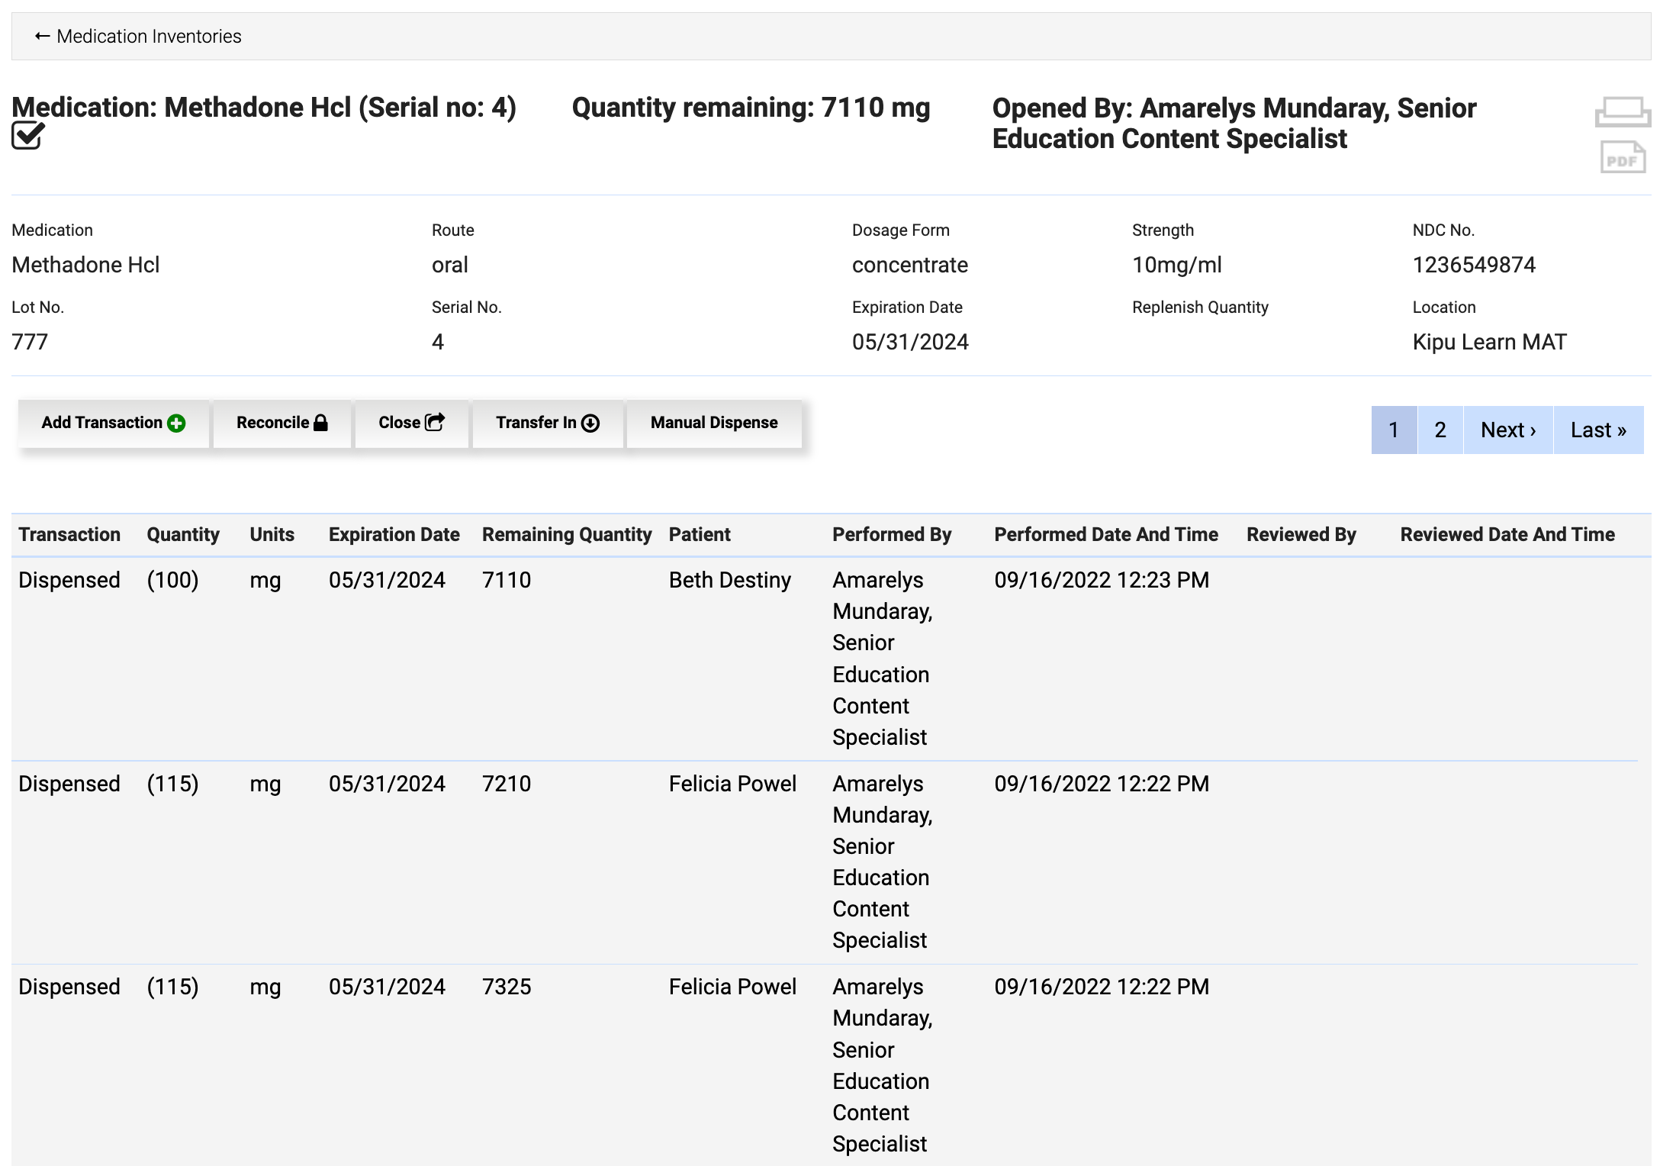Close the Methadone Hcl inventory
The image size is (1660, 1166).
click(x=411, y=422)
